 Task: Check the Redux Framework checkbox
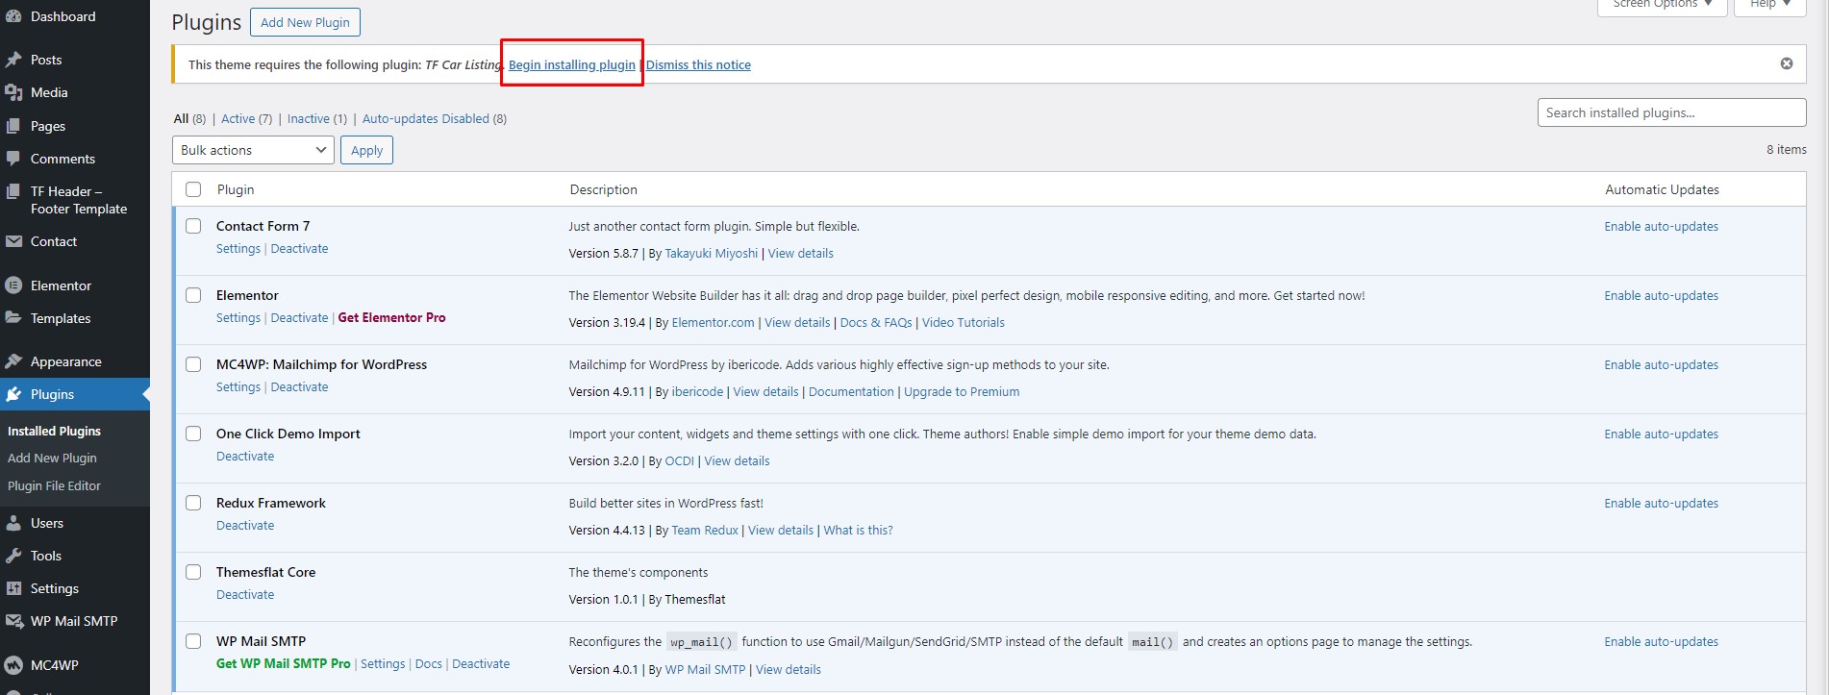(193, 503)
